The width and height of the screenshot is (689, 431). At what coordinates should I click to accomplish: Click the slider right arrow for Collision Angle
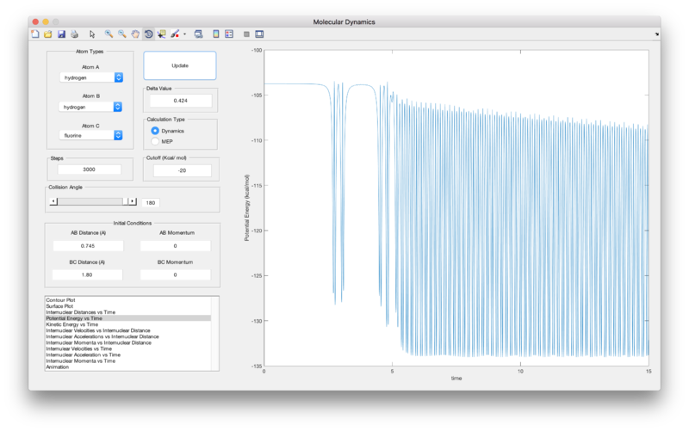tap(133, 201)
